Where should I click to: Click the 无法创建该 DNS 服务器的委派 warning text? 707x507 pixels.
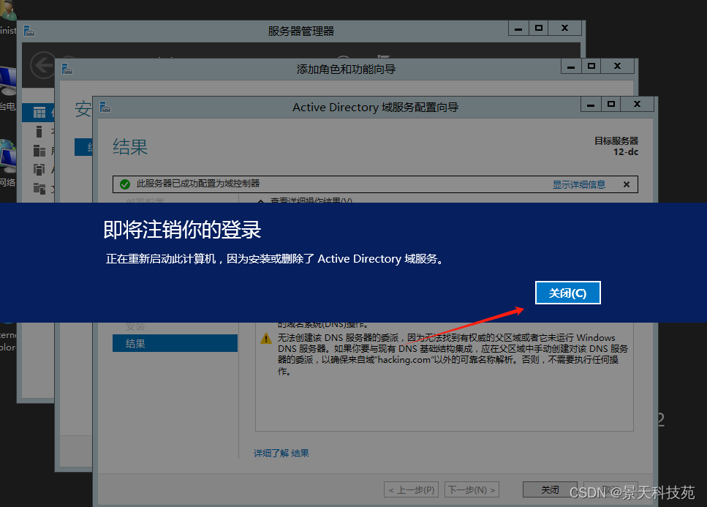[453, 354]
